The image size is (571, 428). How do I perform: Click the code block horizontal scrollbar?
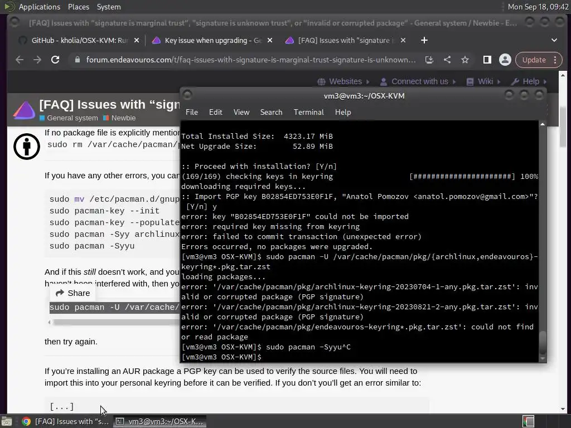pyautogui.click(x=116, y=322)
